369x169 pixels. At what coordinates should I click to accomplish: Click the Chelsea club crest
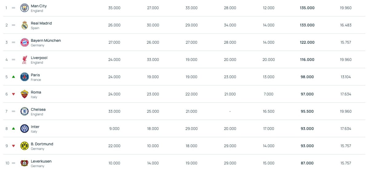pyautogui.click(x=25, y=111)
